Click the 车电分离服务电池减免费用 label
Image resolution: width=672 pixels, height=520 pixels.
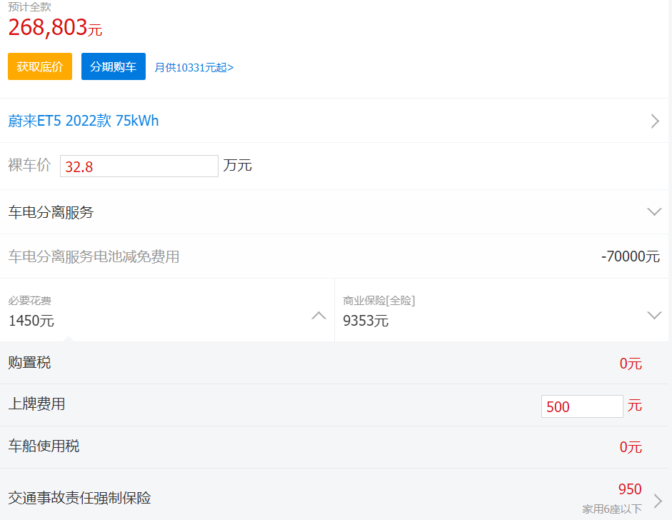[94, 256]
